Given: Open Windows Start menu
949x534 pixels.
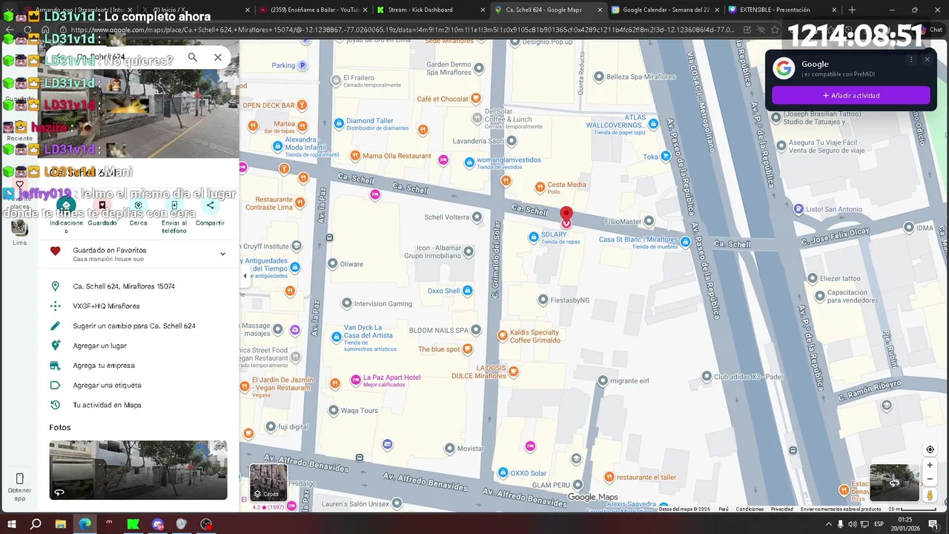Looking at the screenshot, I should pos(12,524).
